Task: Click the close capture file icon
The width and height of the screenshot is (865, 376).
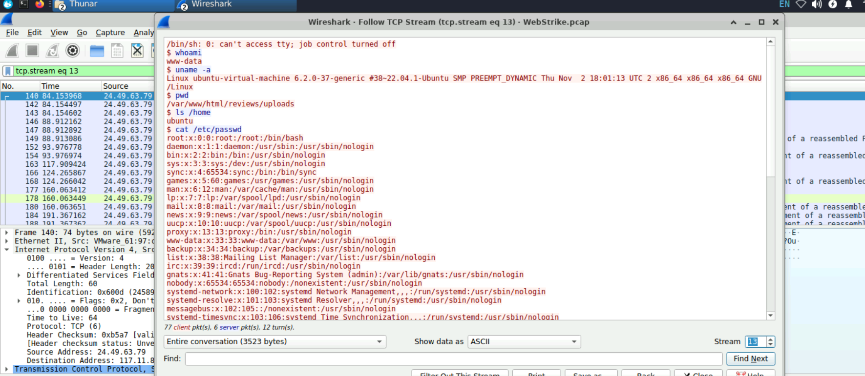Action: (137, 50)
